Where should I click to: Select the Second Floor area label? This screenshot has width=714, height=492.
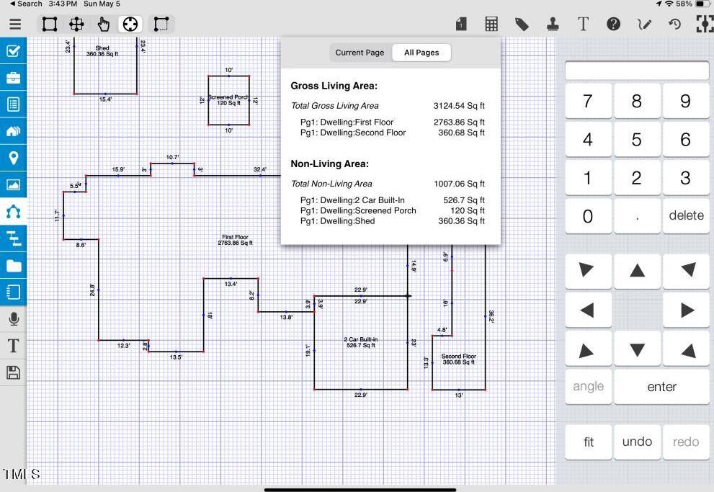pos(458,359)
